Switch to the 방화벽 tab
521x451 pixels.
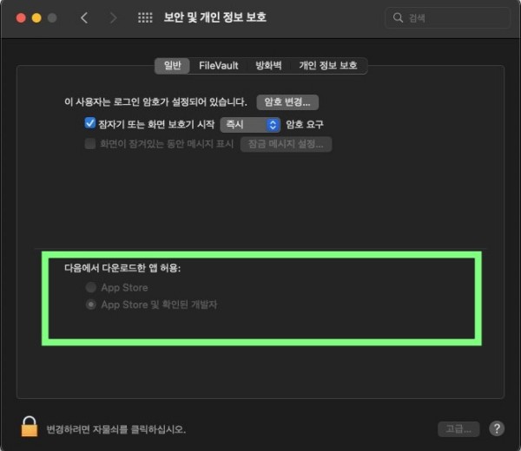click(268, 65)
